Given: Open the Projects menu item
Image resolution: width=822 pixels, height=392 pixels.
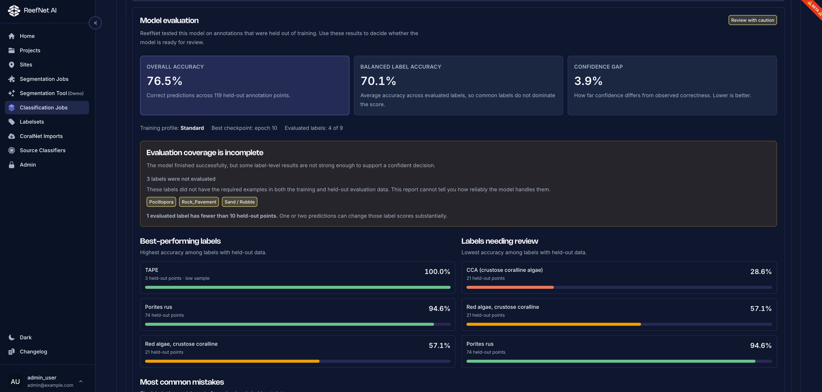Looking at the screenshot, I should tap(47, 50).
